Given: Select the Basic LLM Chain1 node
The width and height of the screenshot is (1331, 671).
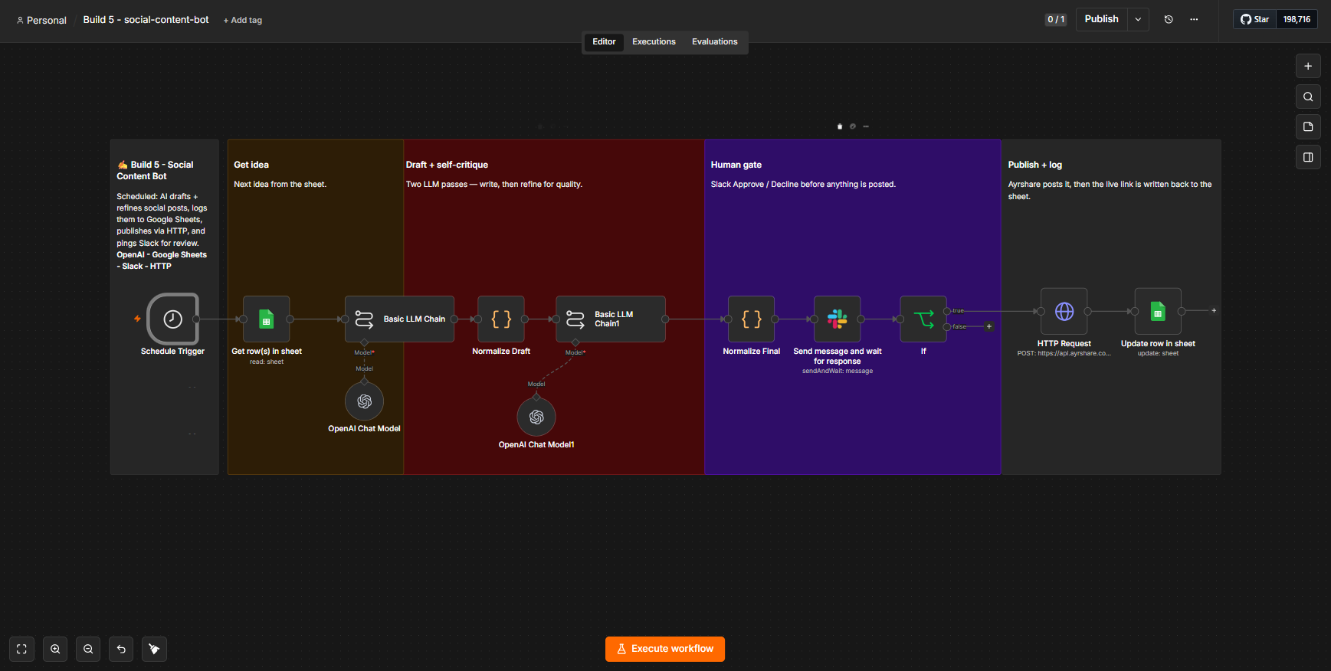Looking at the screenshot, I should pyautogui.click(x=611, y=319).
